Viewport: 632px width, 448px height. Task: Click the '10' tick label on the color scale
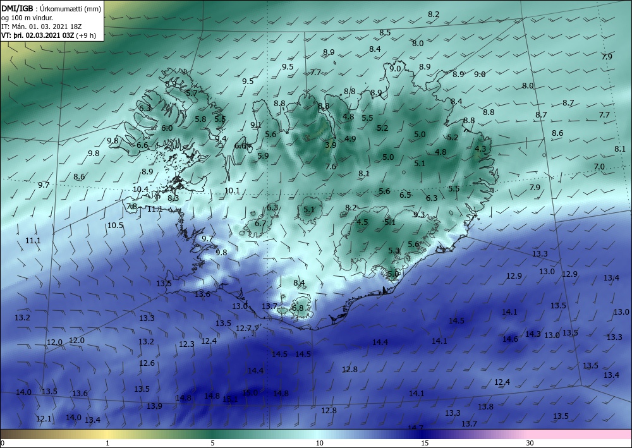pos(319,444)
